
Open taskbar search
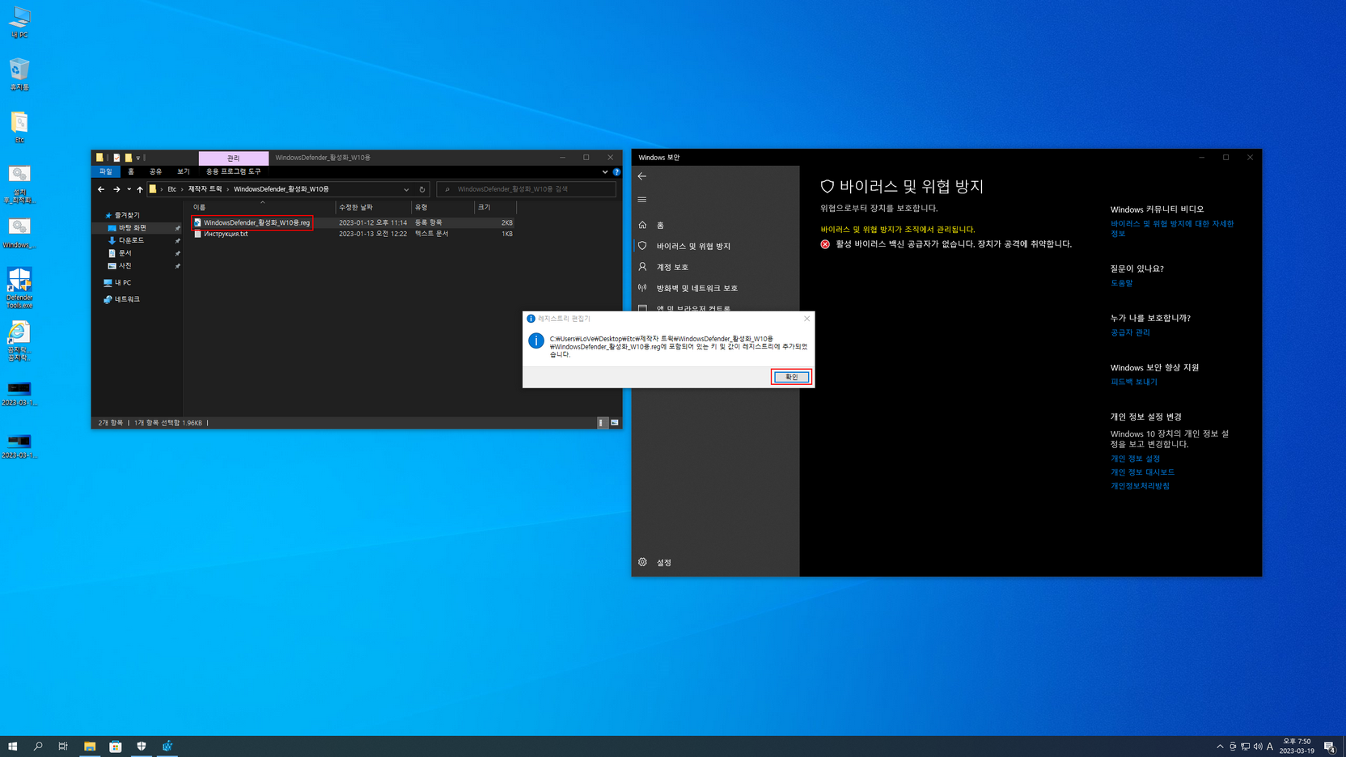(38, 746)
